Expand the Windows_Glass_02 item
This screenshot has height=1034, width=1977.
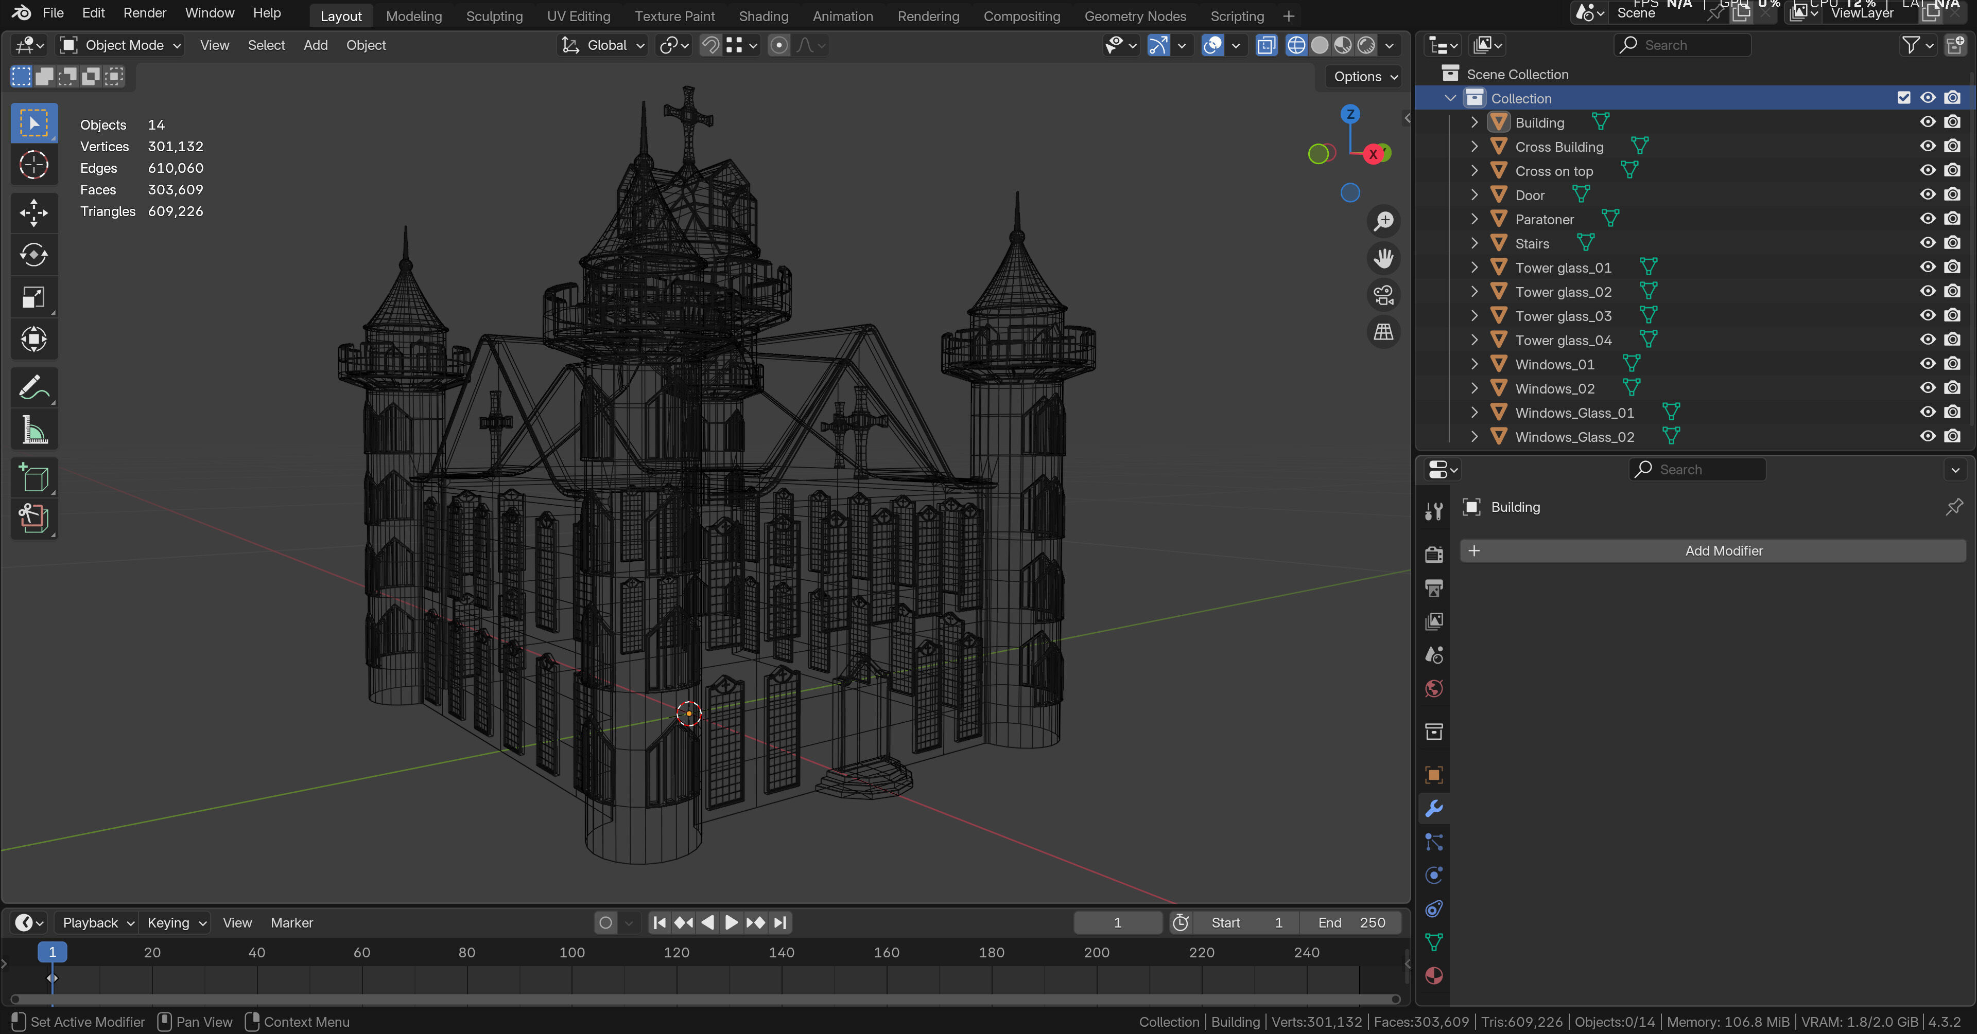(x=1473, y=436)
